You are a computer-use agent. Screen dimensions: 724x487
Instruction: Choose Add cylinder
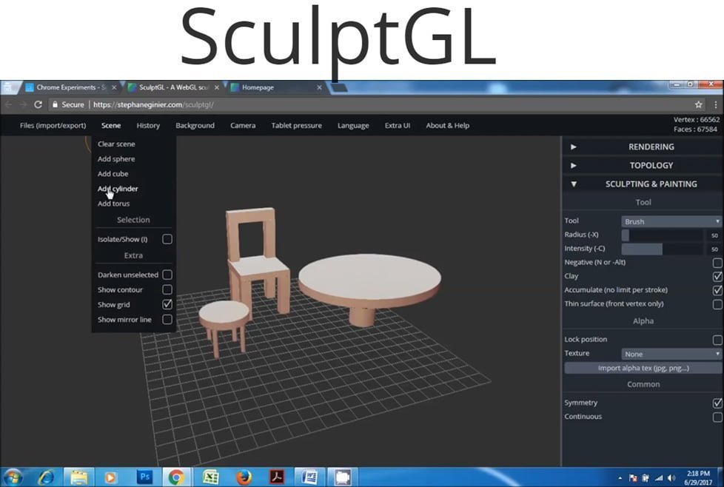pyautogui.click(x=118, y=188)
